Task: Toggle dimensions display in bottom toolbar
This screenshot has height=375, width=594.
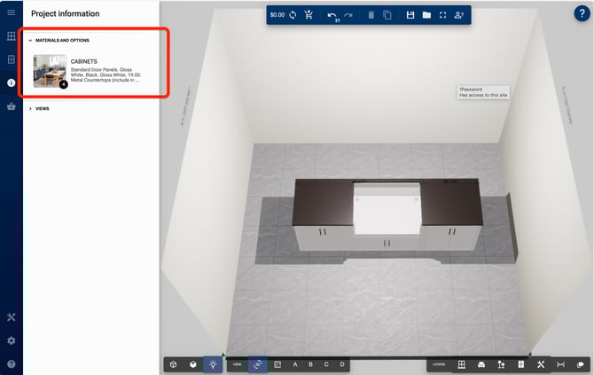Action: pyautogui.click(x=560, y=364)
